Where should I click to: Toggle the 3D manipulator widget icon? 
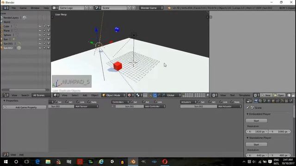click(150, 95)
